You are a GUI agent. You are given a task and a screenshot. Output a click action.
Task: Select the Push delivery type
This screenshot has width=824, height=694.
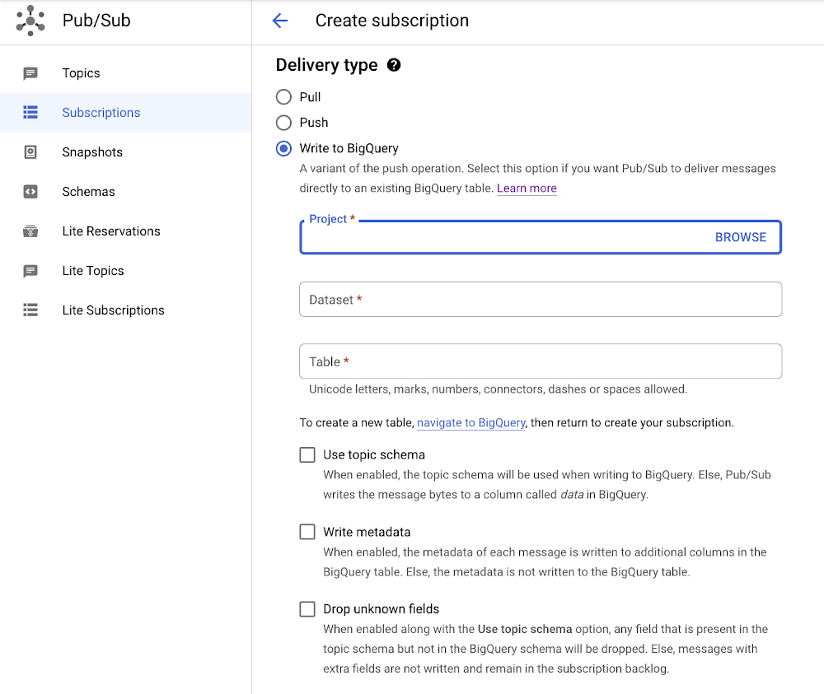pyautogui.click(x=284, y=123)
